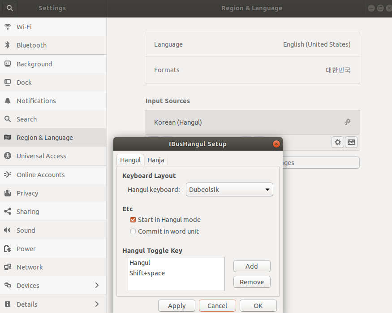Switch to the Hangul tab
Screen dimensions: 392x313
point(130,160)
